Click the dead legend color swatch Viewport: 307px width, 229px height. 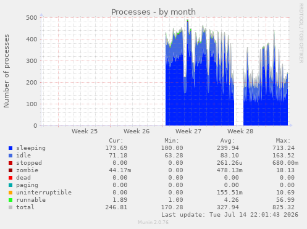[11, 178]
